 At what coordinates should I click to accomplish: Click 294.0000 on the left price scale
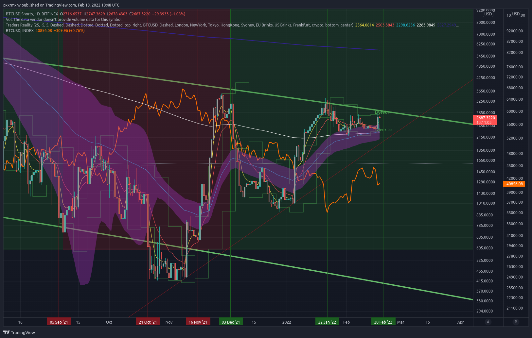point(485,311)
